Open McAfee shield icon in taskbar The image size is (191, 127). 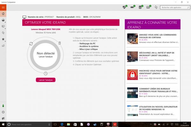point(108,124)
